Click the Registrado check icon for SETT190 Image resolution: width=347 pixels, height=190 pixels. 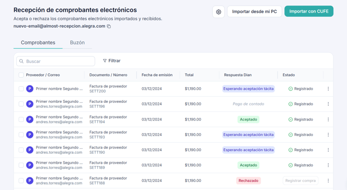[291, 150]
